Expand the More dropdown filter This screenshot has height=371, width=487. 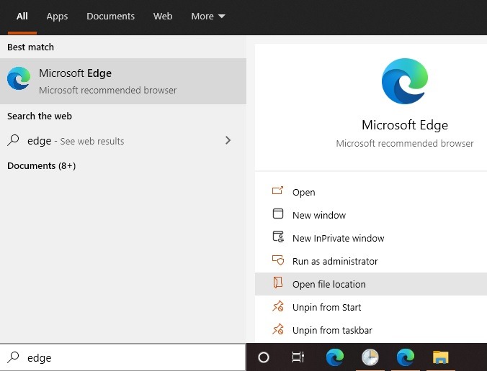tap(208, 16)
